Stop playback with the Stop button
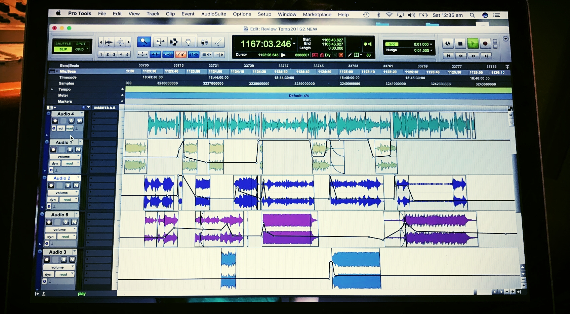Viewport: 570px width, 314px height. (x=460, y=44)
